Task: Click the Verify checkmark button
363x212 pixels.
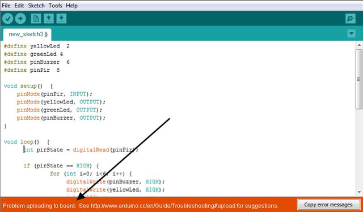Action: (x=7, y=19)
